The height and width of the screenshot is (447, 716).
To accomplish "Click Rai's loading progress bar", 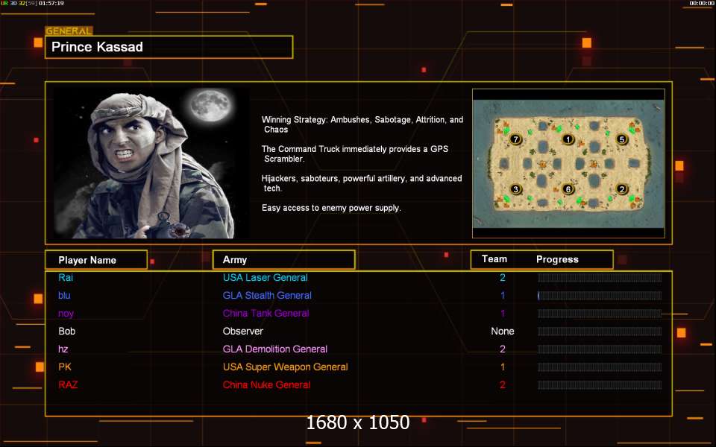I will [600, 278].
